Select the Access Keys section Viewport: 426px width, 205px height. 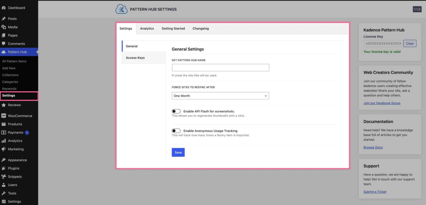pyautogui.click(x=135, y=58)
